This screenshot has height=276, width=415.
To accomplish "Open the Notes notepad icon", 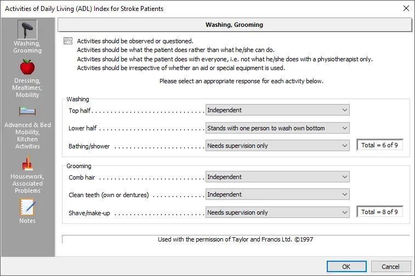I will click(27, 207).
